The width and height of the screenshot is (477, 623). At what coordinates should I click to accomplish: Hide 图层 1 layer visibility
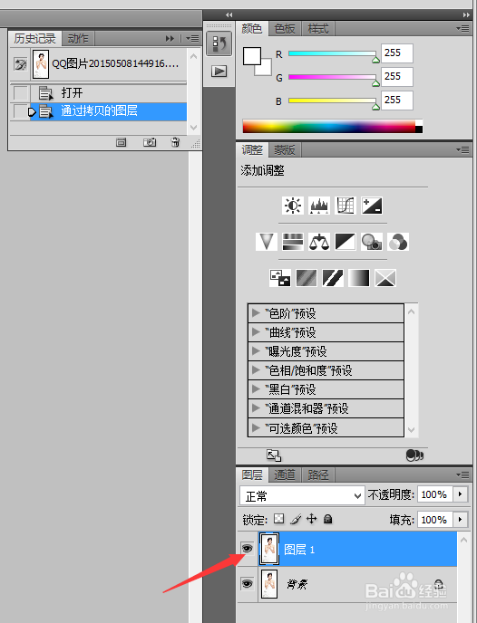pyautogui.click(x=247, y=549)
